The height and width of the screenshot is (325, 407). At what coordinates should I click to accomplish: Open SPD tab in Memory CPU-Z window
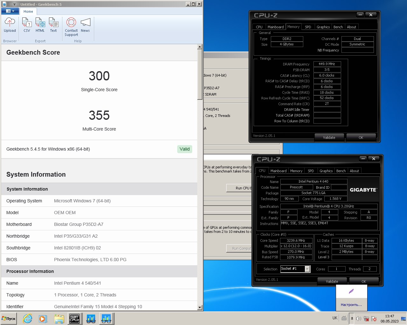[308, 27]
